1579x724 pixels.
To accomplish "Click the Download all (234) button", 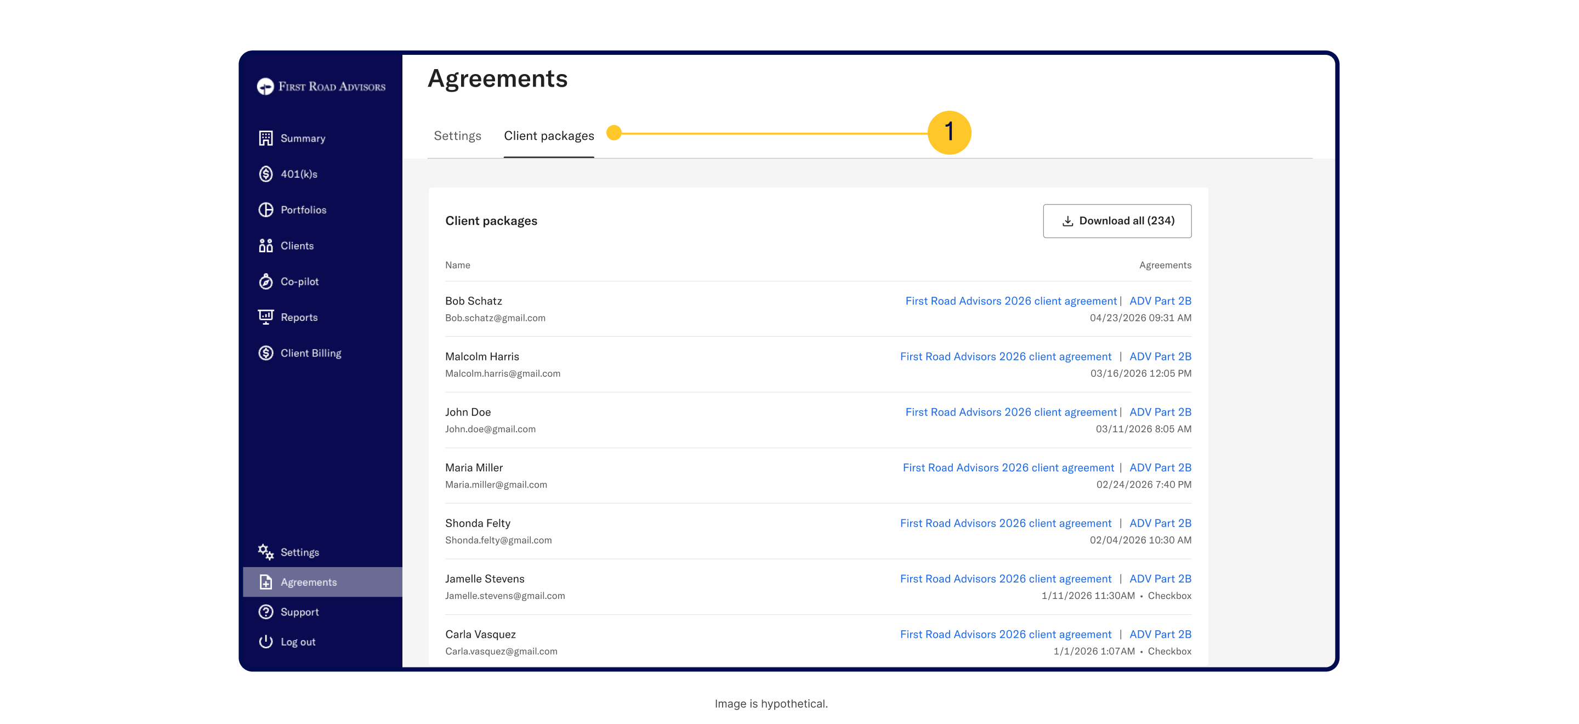I will click(1117, 220).
